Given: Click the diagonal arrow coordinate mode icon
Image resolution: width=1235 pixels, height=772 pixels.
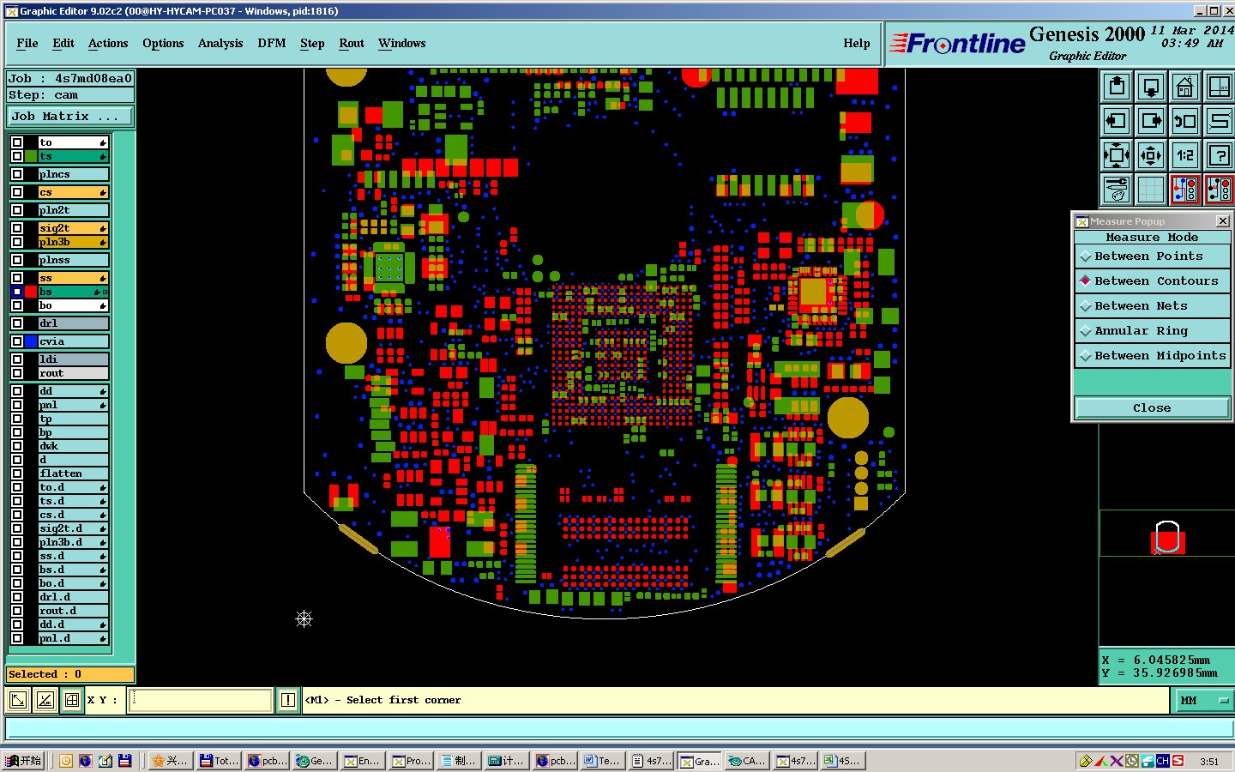Looking at the screenshot, I should (17, 701).
